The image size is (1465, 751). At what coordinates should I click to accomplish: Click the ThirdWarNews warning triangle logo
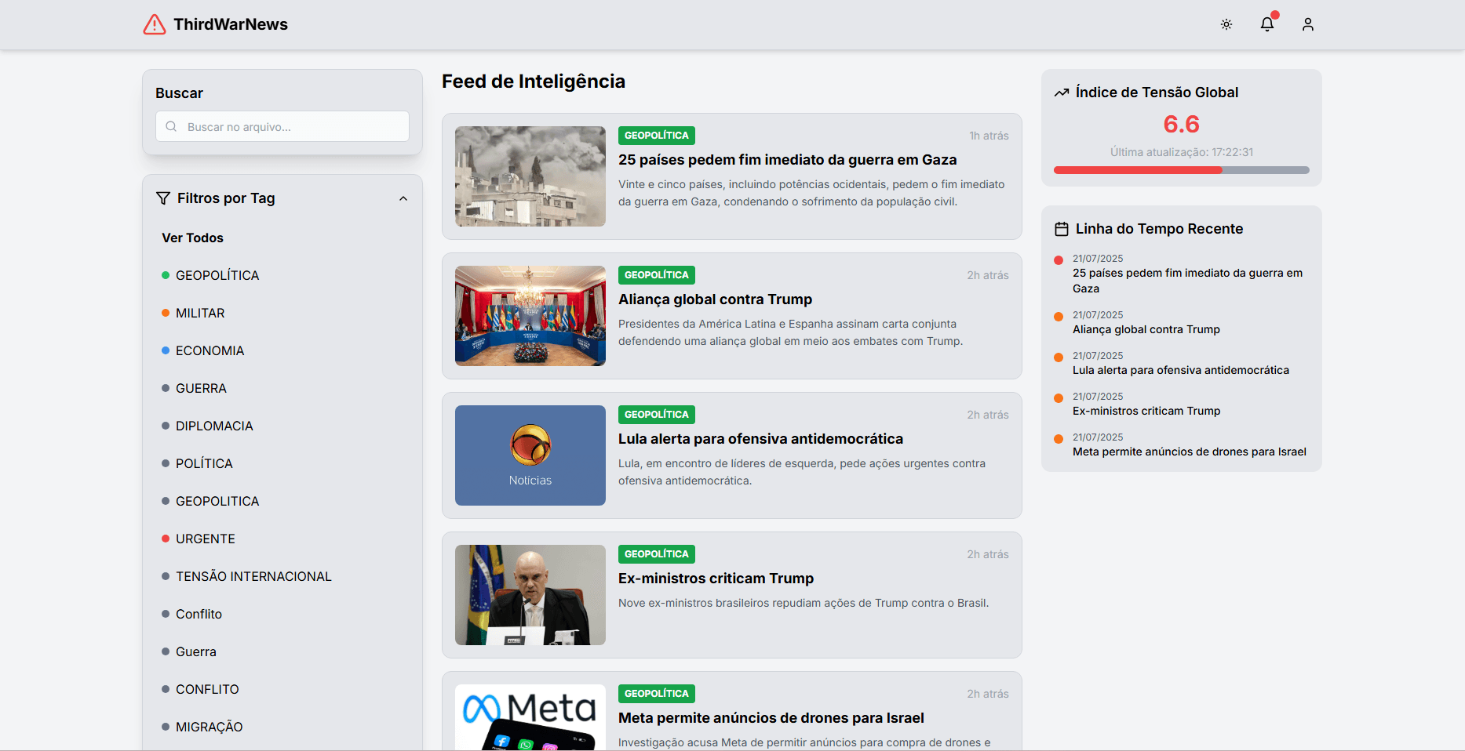pyautogui.click(x=155, y=24)
